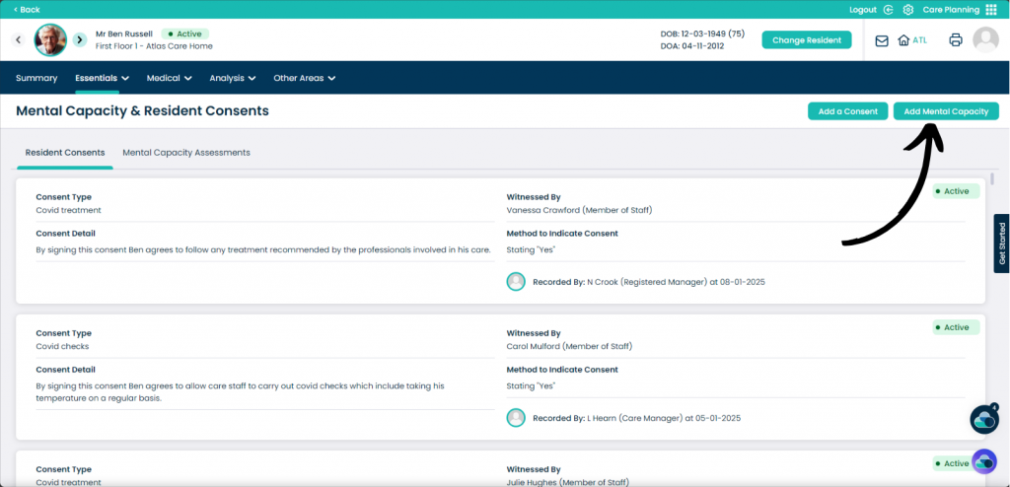Go to the next resident arrow

80,40
